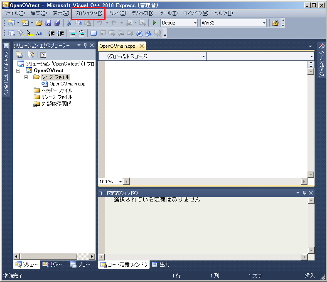Viewport: 327px width, 282px height.
Task: Uncomment selected lines icon
Action: (x=81, y=33)
